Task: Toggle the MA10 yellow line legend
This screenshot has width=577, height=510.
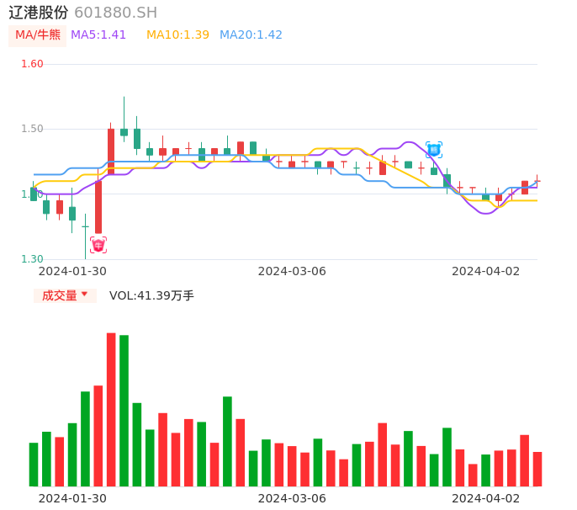Action: point(177,35)
